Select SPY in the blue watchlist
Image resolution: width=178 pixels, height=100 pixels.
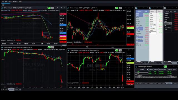pyautogui.click(x=139, y=16)
